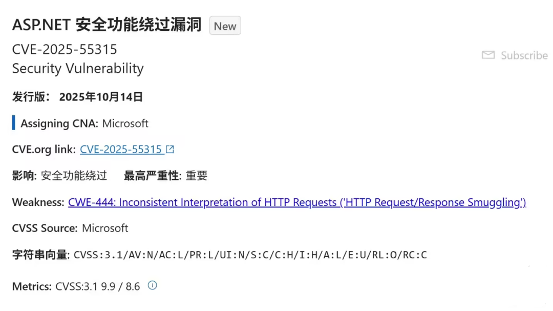Click the blue bar beside Assigning CNA
This screenshot has width=553, height=311.
(13, 123)
